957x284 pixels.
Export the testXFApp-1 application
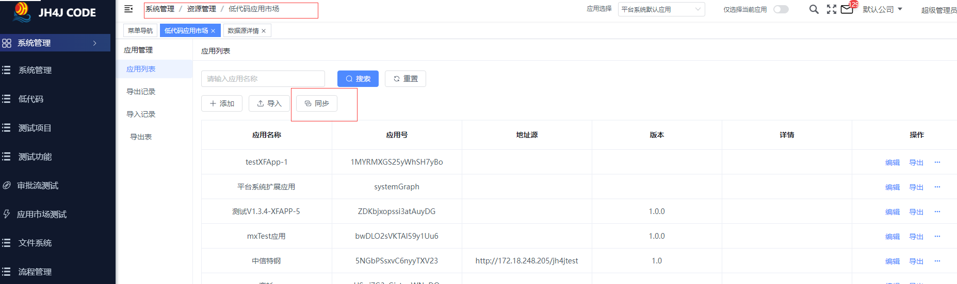click(x=916, y=163)
